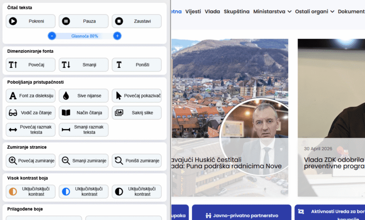Click Poništi zumiranje to reset zoom
365x220 pixels.
(x=136, y=161)
